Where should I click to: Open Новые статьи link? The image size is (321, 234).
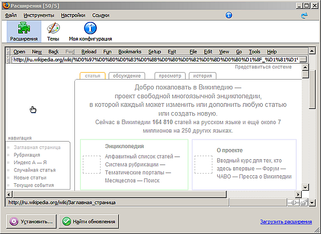tap(30, 177)
